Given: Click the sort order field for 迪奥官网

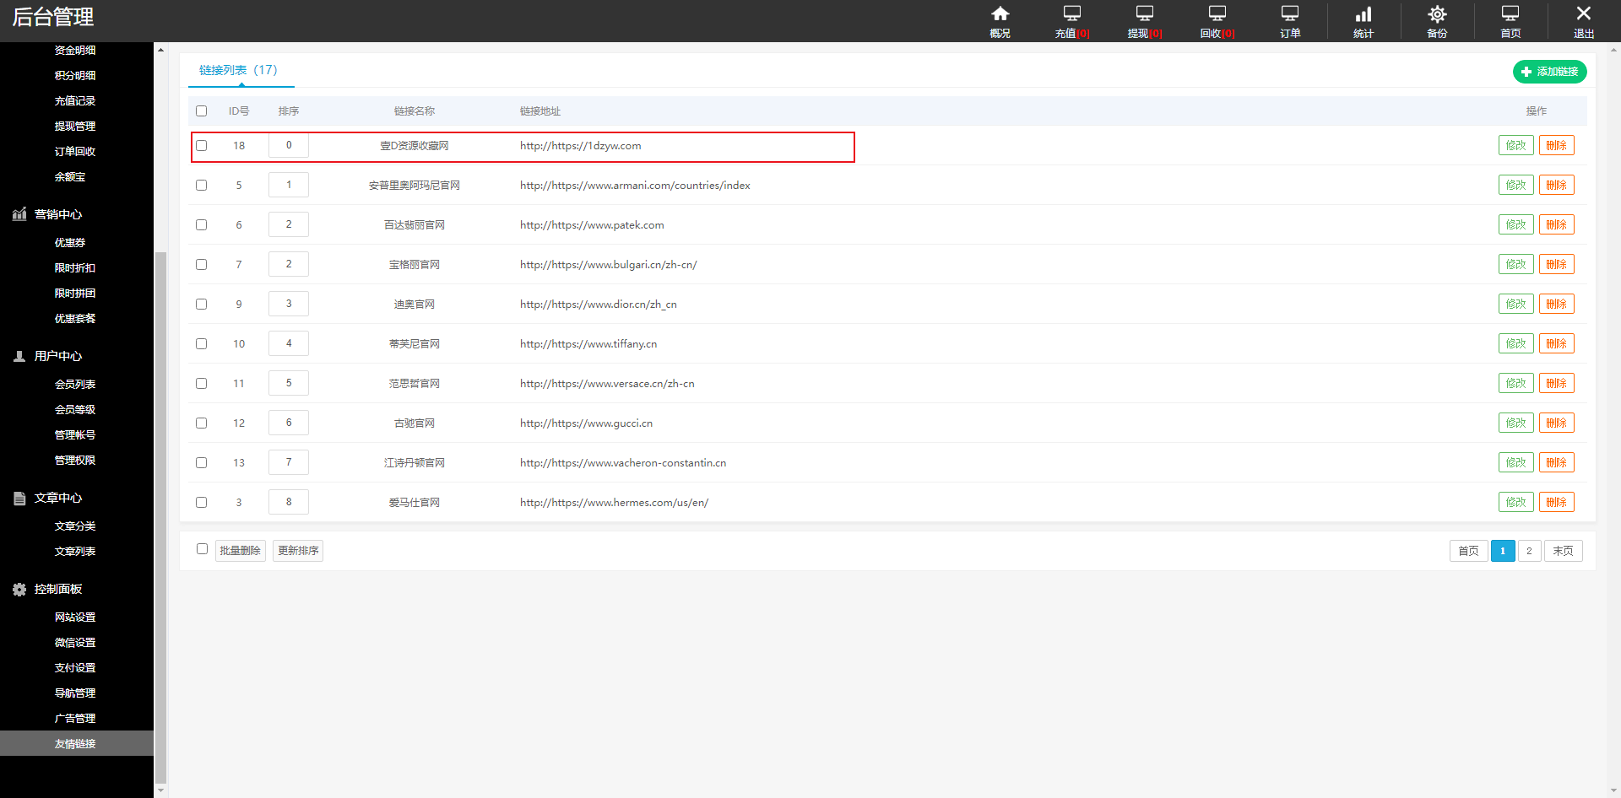Looking at the screenshot, I should click(289, 304).
